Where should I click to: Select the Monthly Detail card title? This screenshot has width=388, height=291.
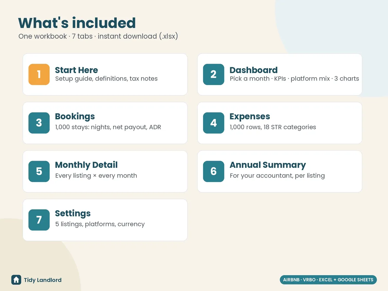point(86,165)
